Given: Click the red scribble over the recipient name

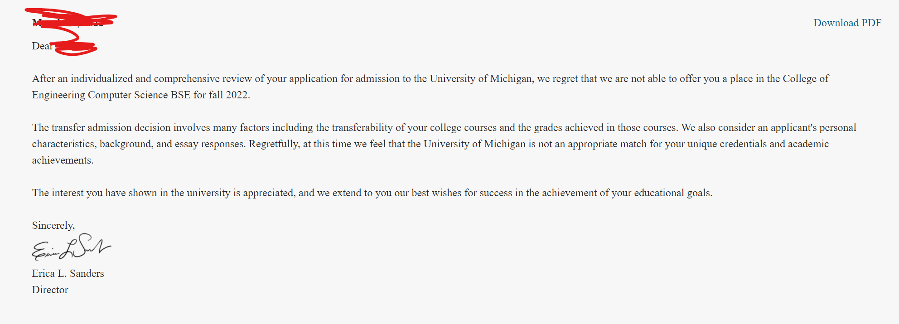Looking at the screenshot, I should (x=75, y=48).
